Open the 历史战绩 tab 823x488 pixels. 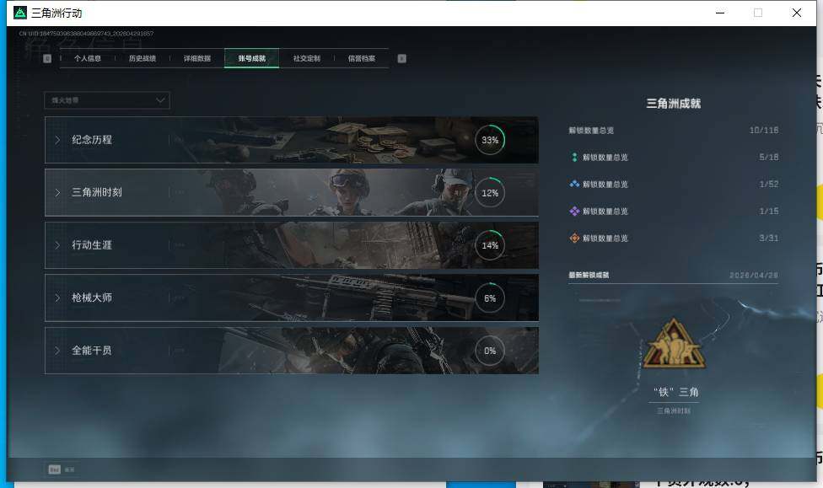click(143, 58)
